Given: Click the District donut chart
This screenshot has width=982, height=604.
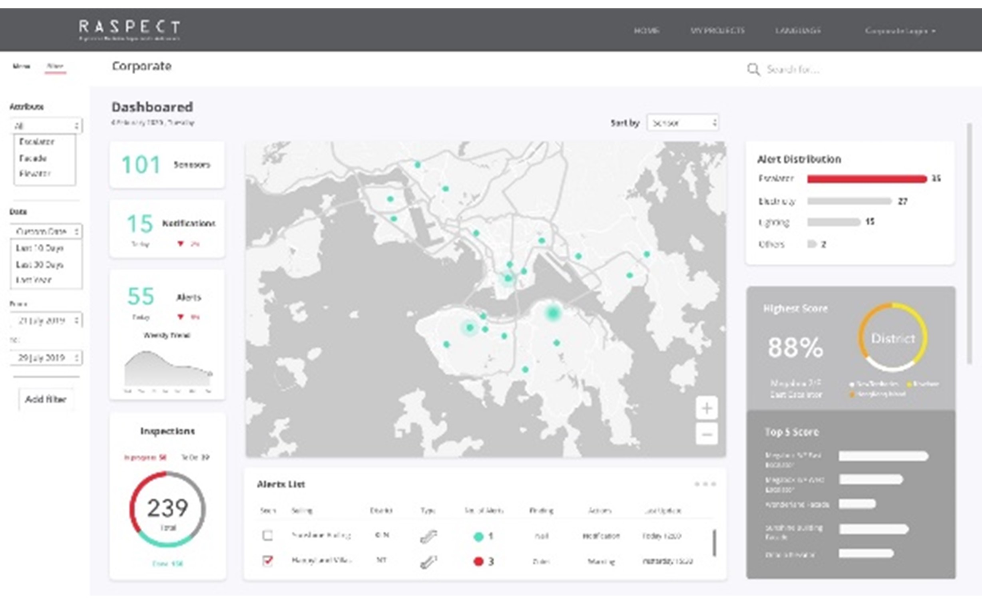Looking at the screenshot, I should pyautogui.click(x=892, y=338).
